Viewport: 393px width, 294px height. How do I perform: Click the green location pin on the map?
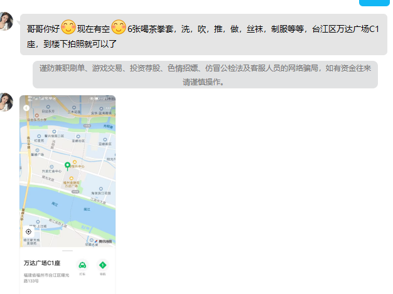pyautogui.click(x=67, y=166)
